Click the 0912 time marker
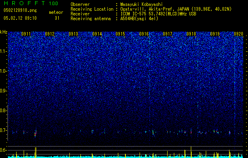This screenshot has height=158, width=248. tap(50, 34)
